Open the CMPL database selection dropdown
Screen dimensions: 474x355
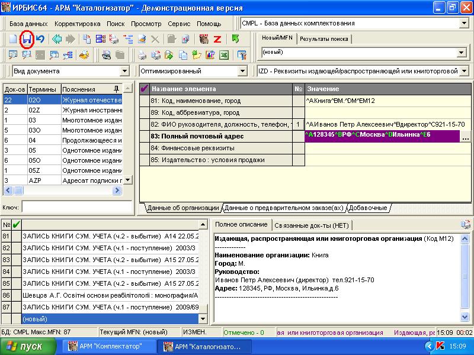[x=464, y=23]
